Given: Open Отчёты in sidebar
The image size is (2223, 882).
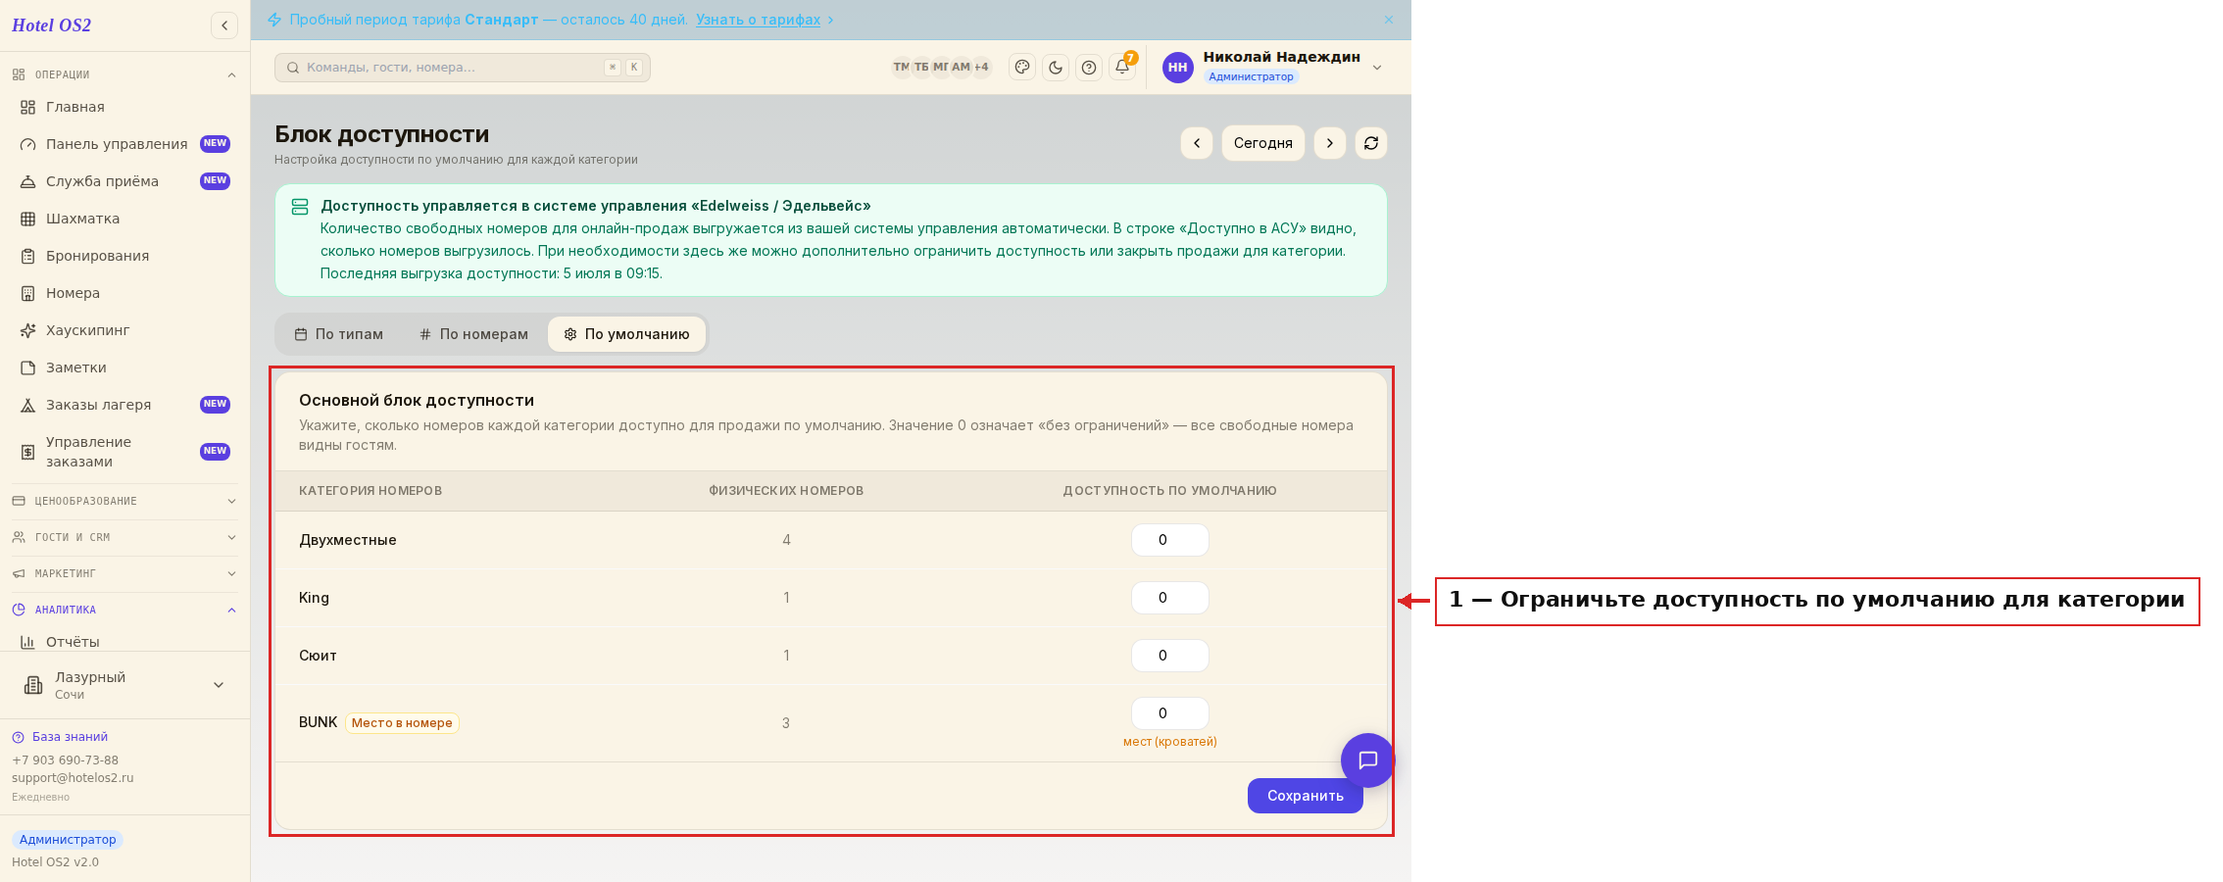Looking at the screenshot, I should coord(124,642).
